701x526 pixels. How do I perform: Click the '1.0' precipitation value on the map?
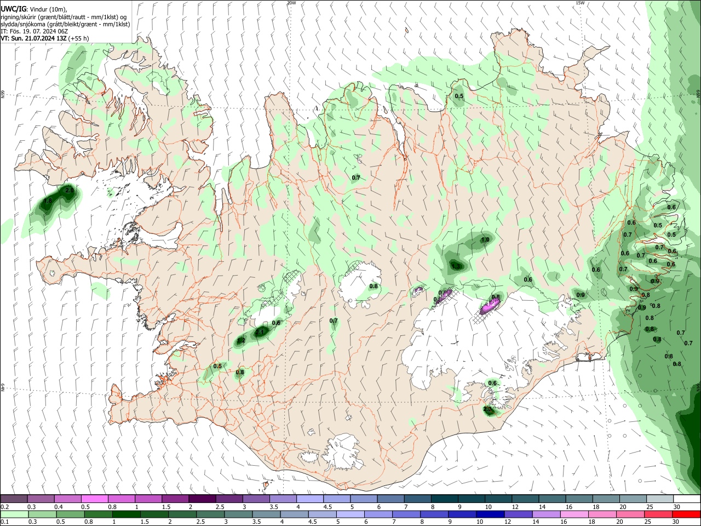pos(485,240)
